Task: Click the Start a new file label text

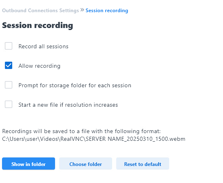Action: coord(68,105)
